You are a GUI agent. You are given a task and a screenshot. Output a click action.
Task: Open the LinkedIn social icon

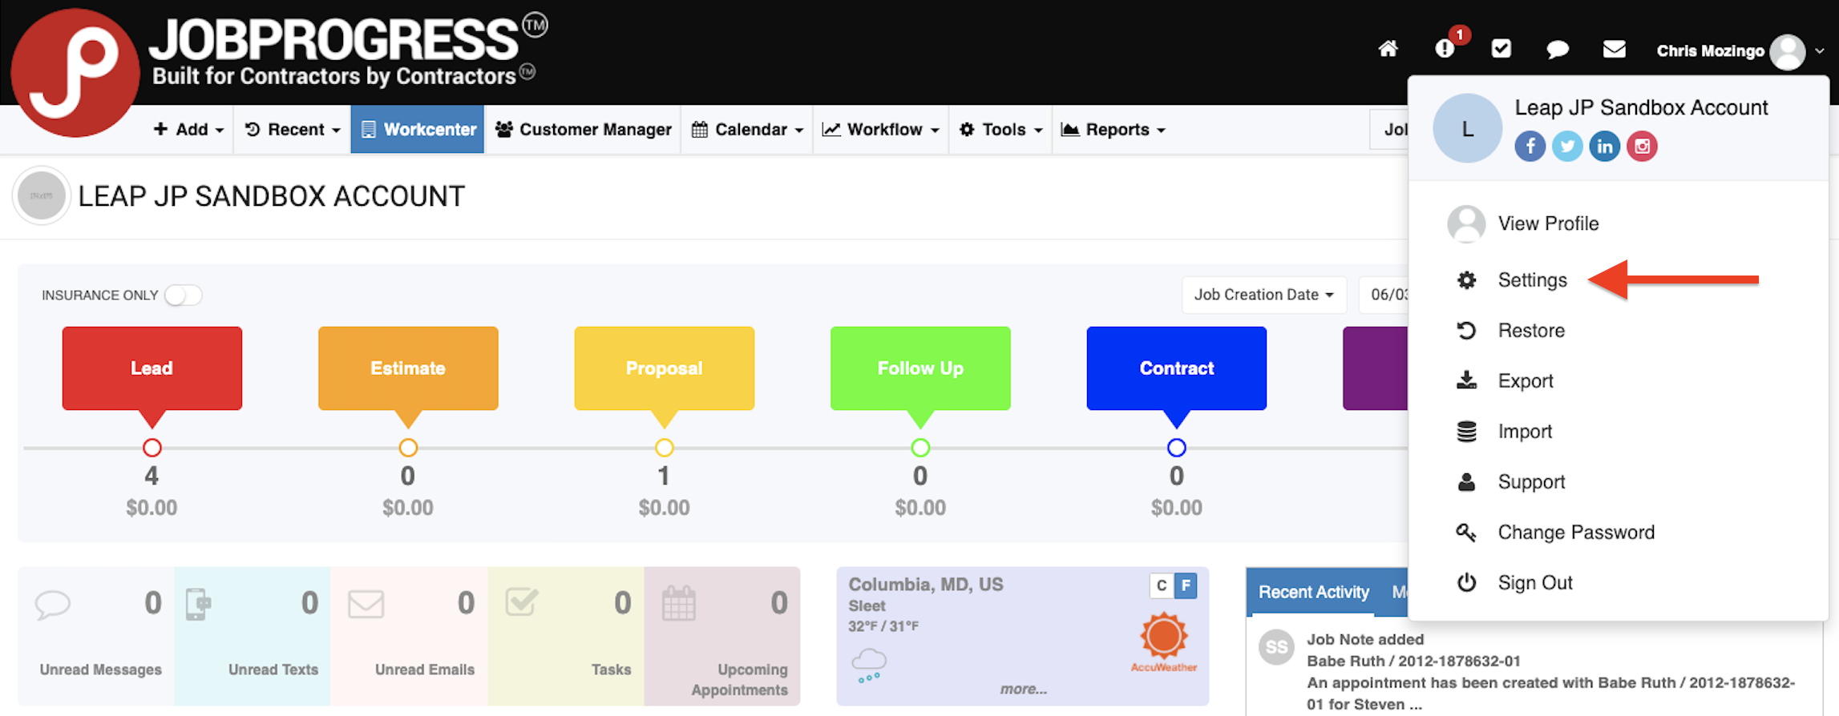pos(1604,146)
